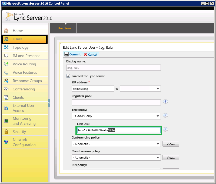This screenshot has width=216, height=184.
Task: Open Conferencing section
Action: pos(25,89)
